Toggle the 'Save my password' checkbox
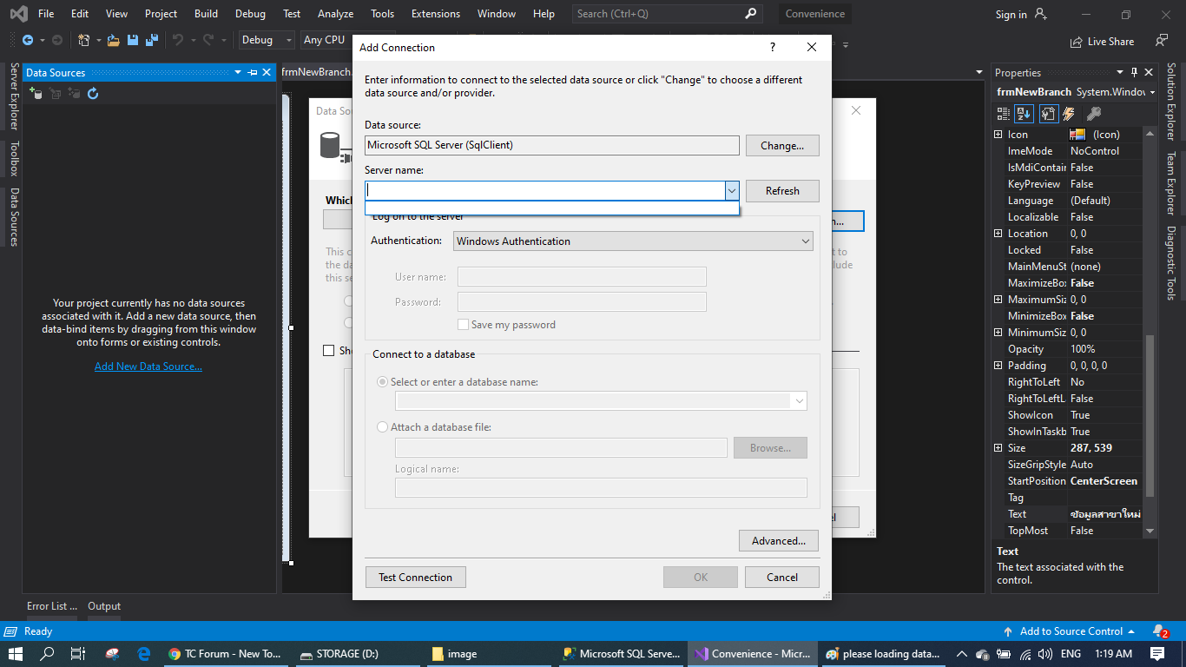1186x667 pixels. [x=464, y=325]
